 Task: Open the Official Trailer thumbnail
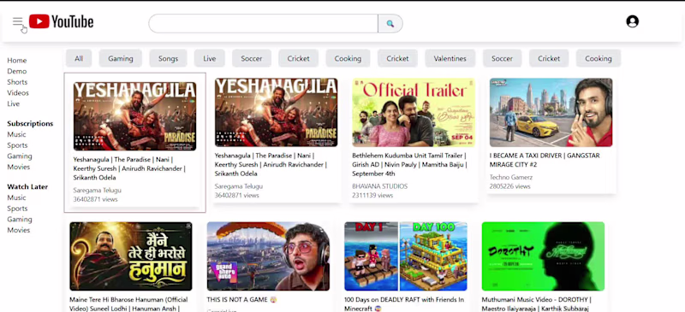click(x=414, y=113)
